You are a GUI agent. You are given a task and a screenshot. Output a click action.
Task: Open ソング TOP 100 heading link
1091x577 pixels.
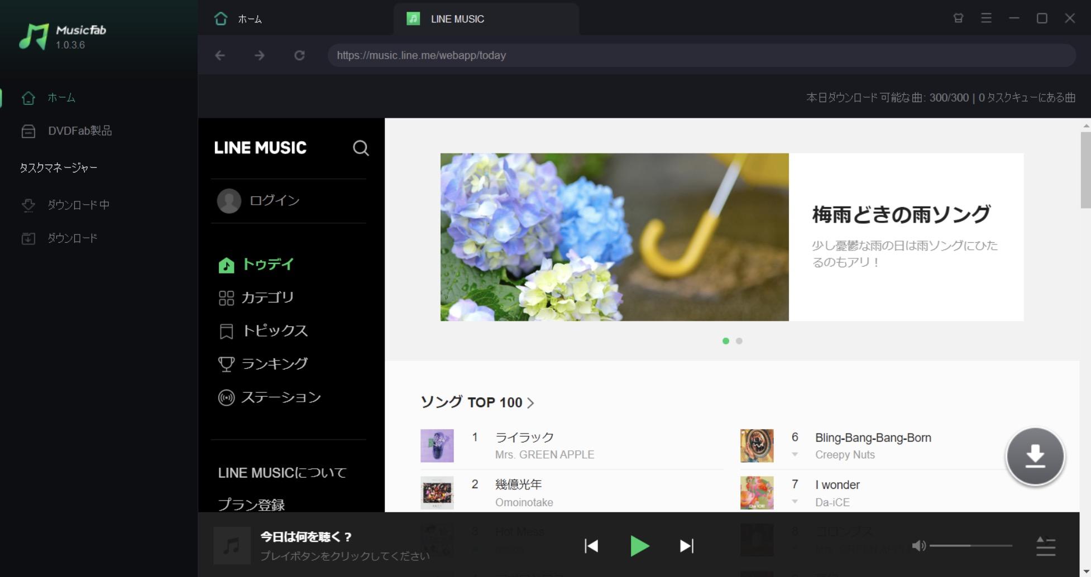pyautogui.click(x=471, y=402)
